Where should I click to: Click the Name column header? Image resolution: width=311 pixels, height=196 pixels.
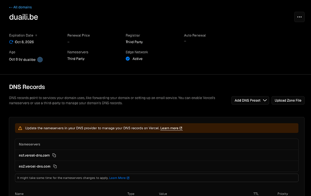[x=19, y=194]
